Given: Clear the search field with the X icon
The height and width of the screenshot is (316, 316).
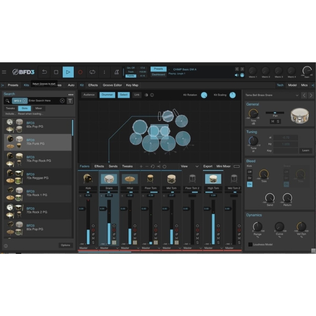Looking at the screenshot, I should pos(62,101).
